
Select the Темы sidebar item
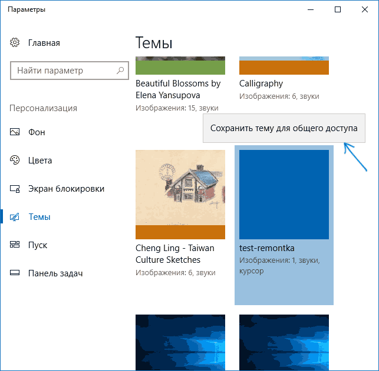point(39,217)
